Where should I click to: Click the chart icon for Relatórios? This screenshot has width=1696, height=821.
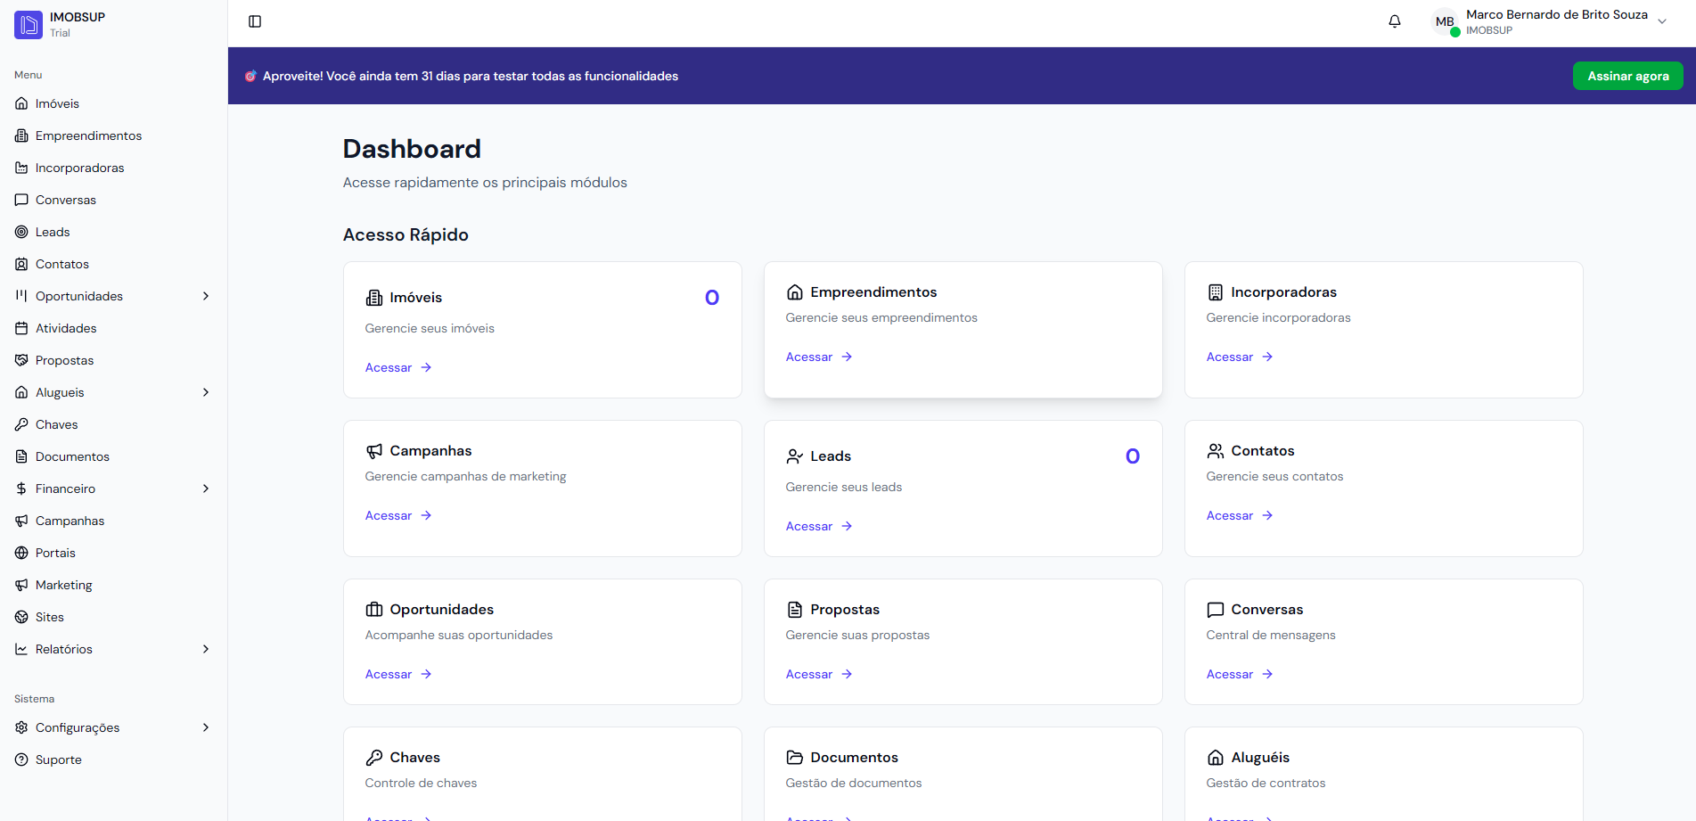(x=21, y=649)
